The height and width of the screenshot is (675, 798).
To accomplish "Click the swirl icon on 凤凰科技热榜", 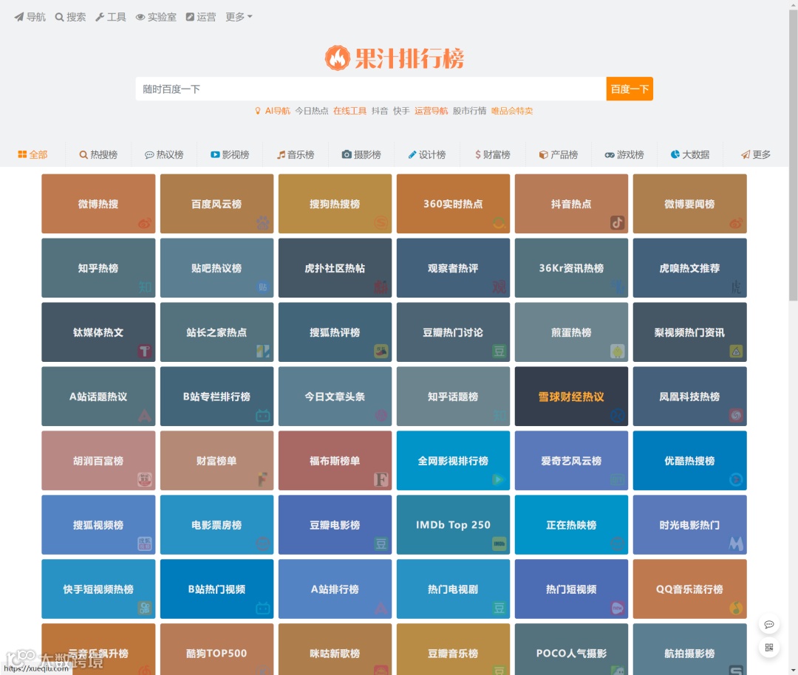I will [736, 416].
